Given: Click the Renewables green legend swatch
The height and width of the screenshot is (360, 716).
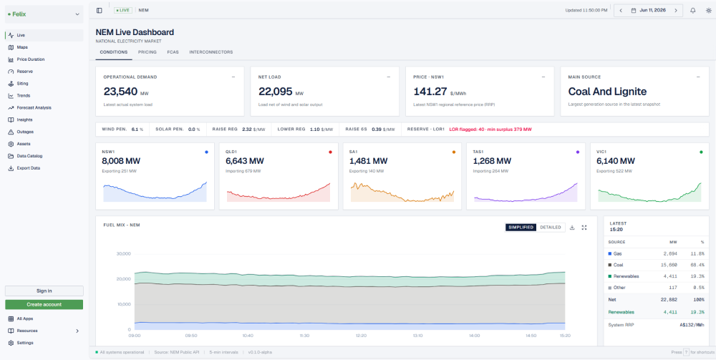Looking at the screenshot, I should coord(609,276).
